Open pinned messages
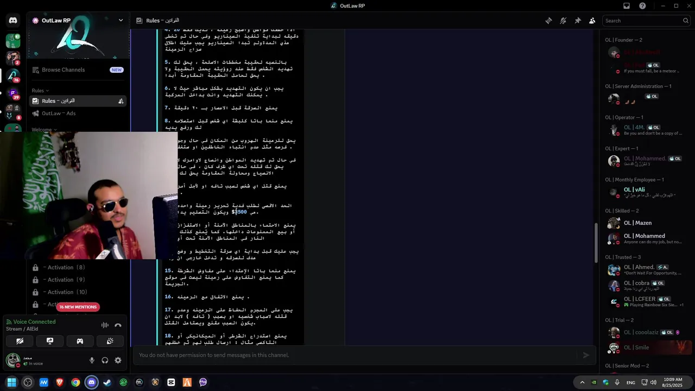Viewport: 695px width, 391px height. coord(578,21)
